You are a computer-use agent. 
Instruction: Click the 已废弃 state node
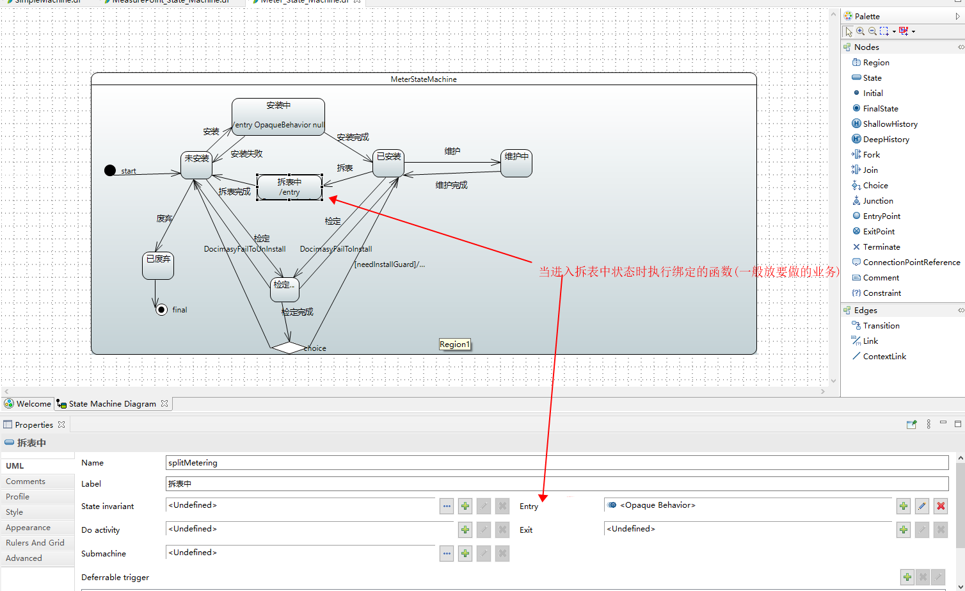tap(158, 266)
